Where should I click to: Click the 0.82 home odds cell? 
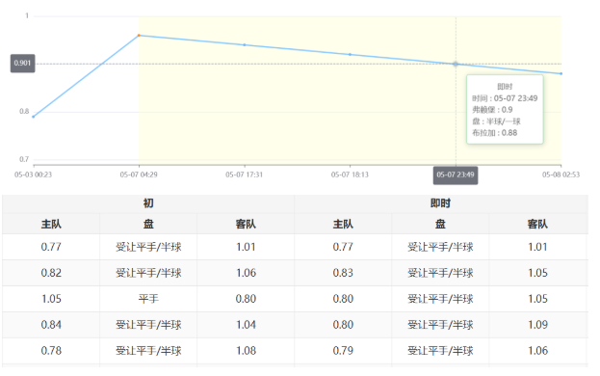coord(51,273)
